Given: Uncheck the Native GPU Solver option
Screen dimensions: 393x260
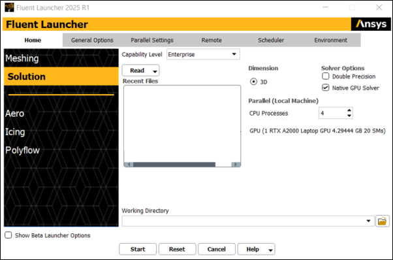Looking at the screenshot, I should 325,88.
